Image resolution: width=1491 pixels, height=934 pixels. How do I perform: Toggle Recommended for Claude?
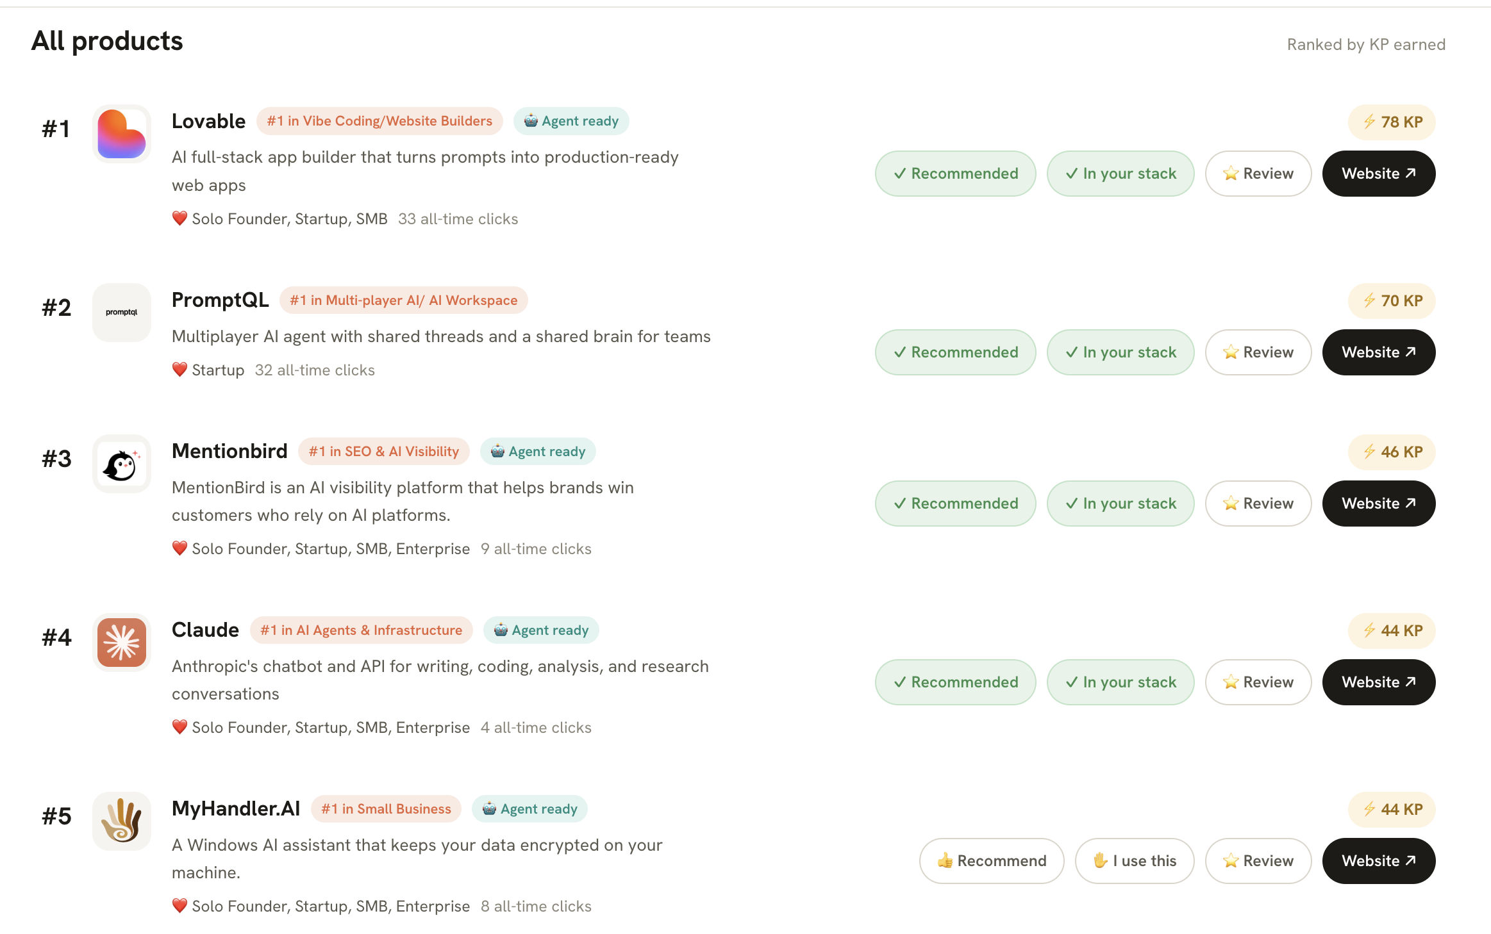[956, 682]
